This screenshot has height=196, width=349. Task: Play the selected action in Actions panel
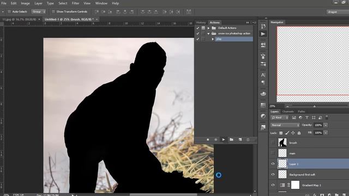(x=224, y=139)
